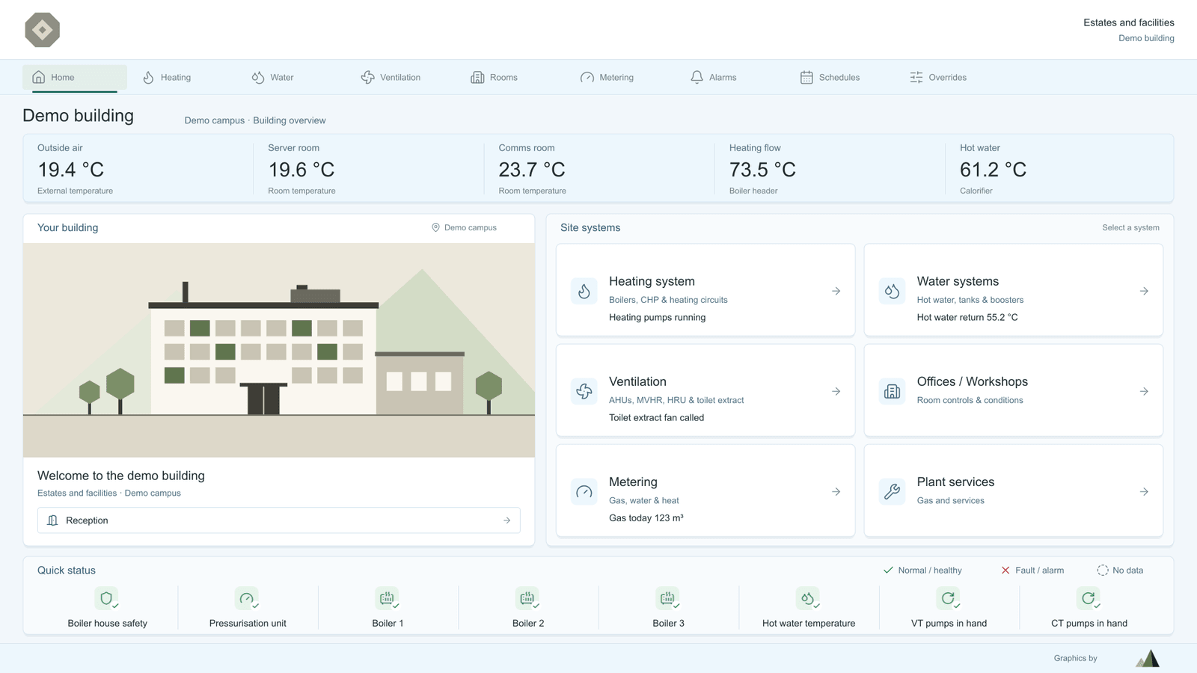The width and height of the screenshot is (1197, 673).
Task: Open Metering card via its arrow
Action: pyautogui.click(x=836, y=491)
